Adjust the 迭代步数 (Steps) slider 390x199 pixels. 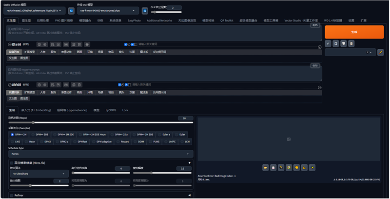click(33, 122)
